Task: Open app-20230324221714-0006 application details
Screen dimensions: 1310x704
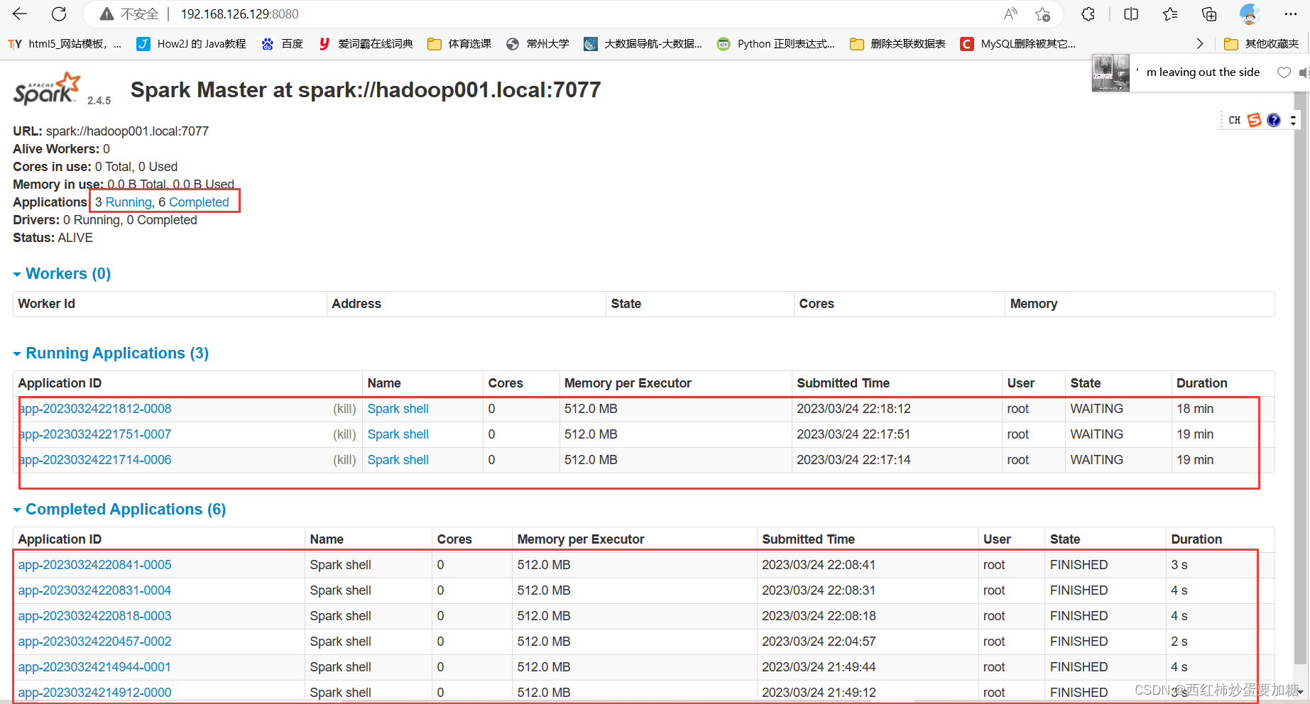Action: click(95, 460)
